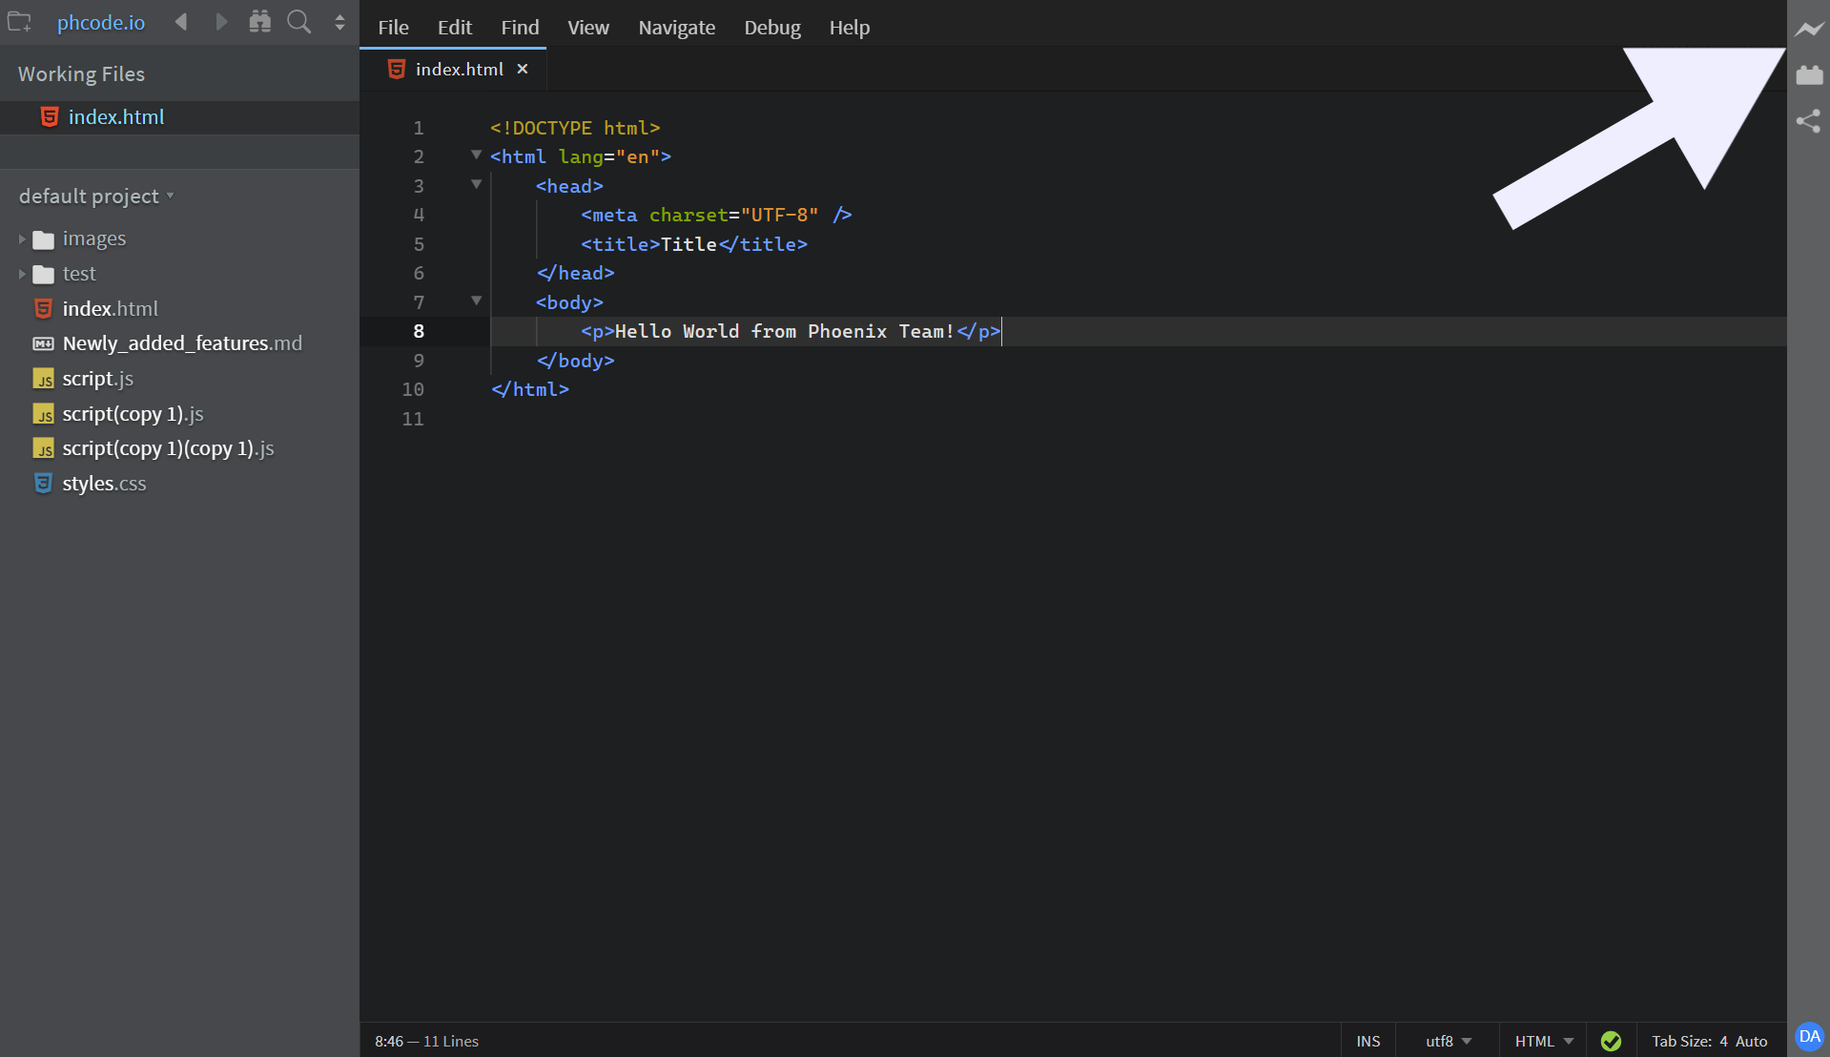
Task: Open the Debug menu
Action: coord(771,27)
